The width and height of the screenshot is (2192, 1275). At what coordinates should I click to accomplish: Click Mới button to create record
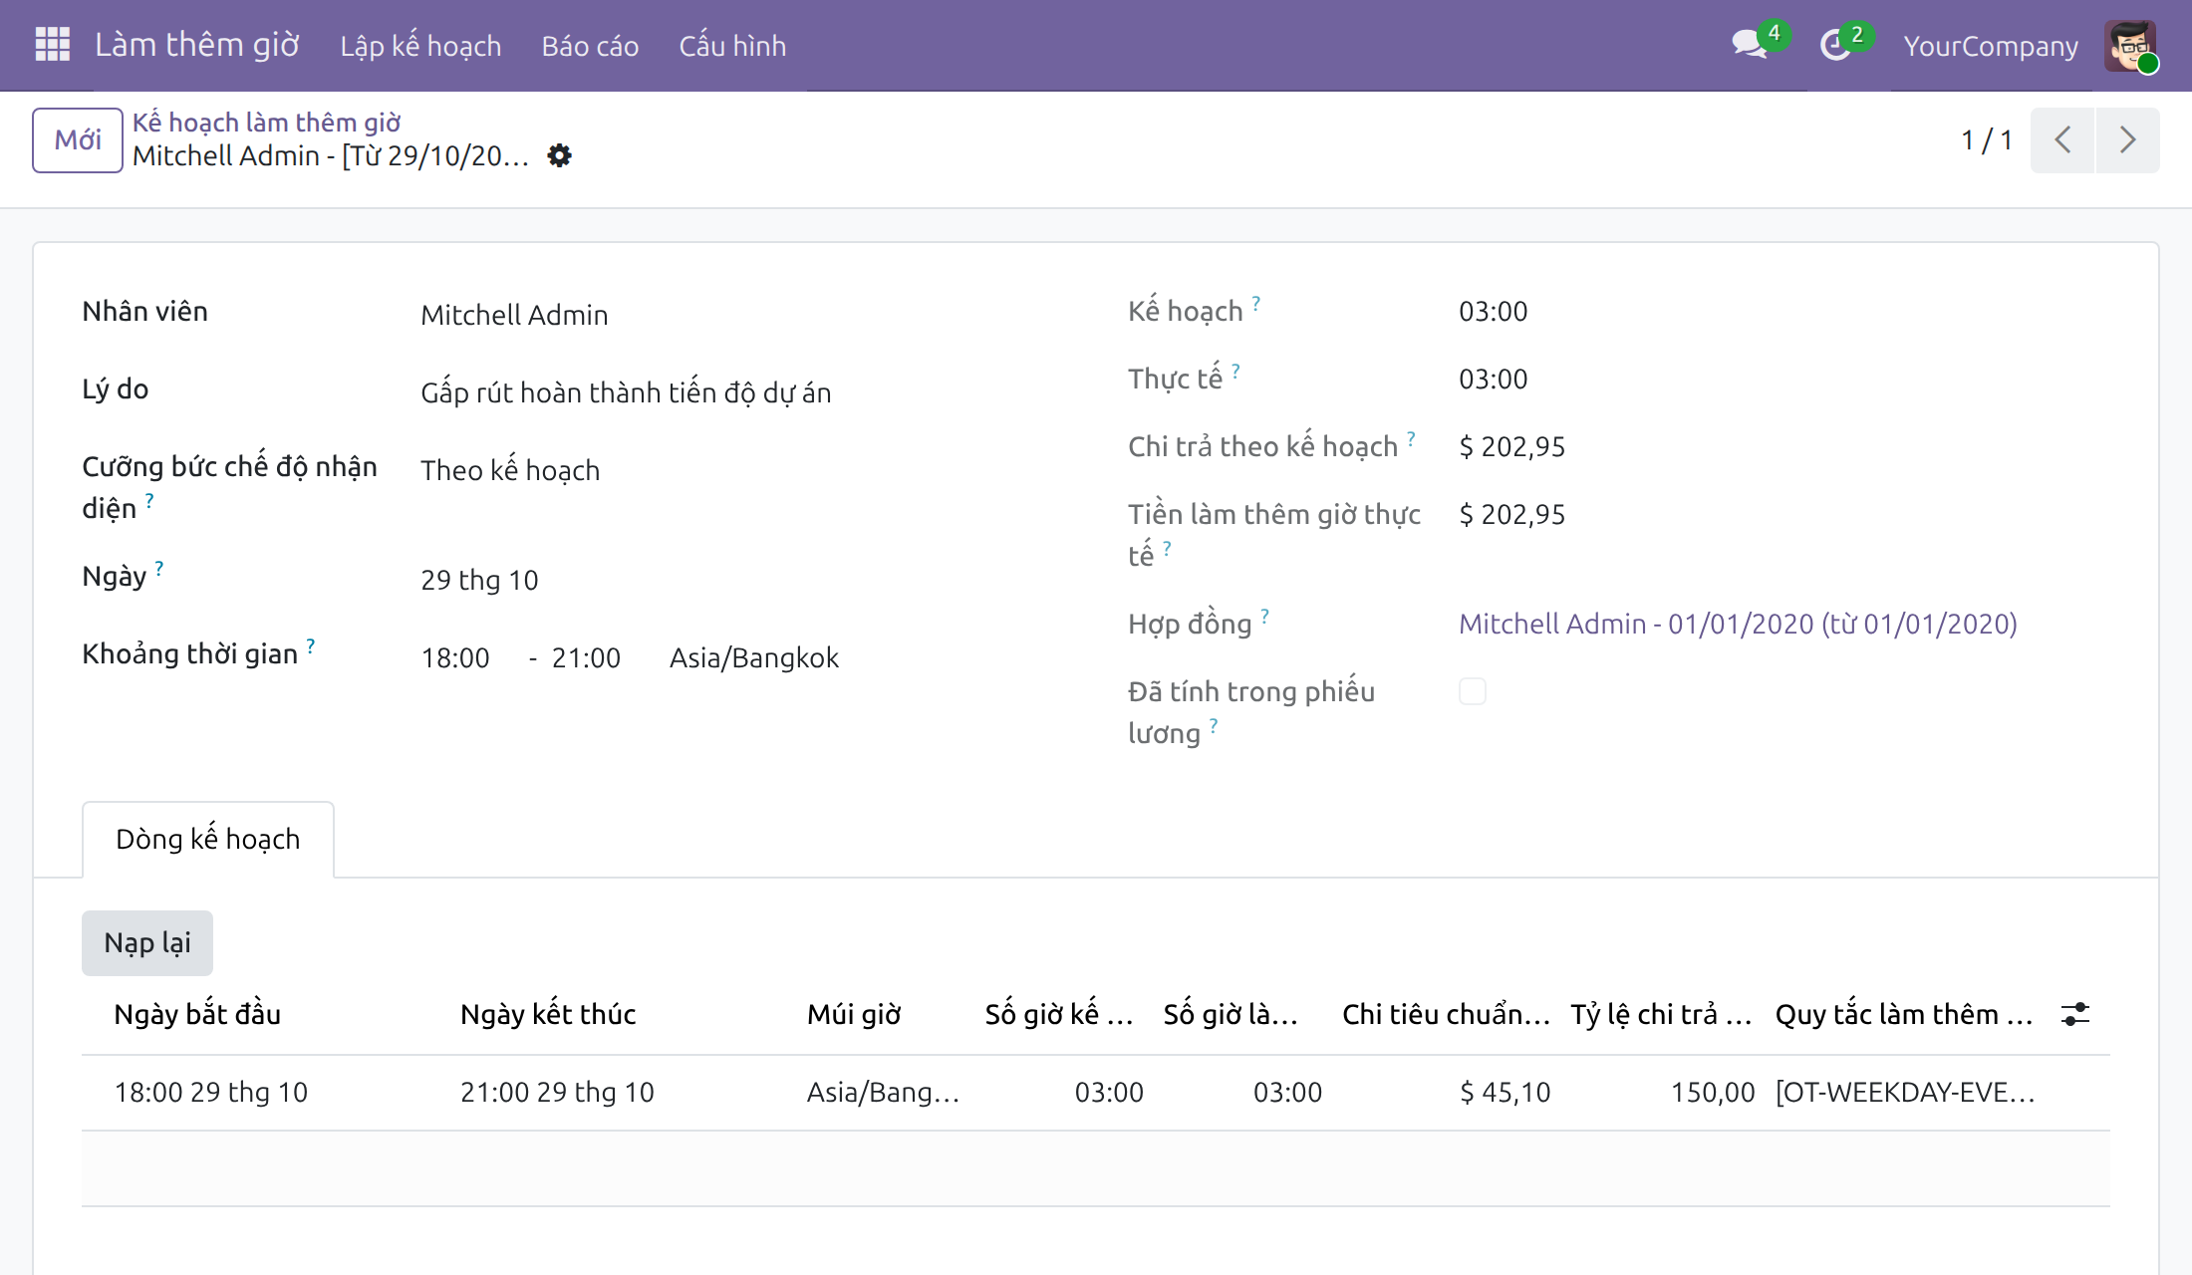coord(78,140)
